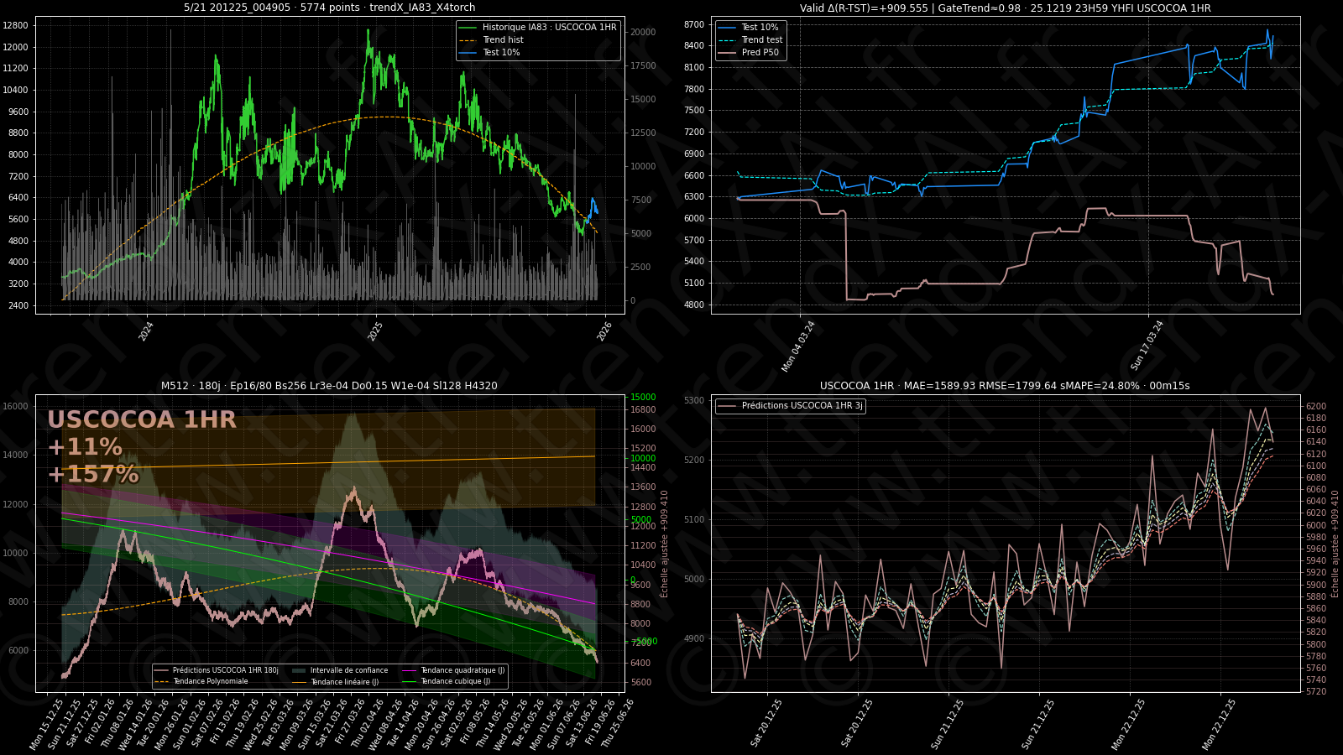Click the 'USCOCOA 1HR' large overlay heading
This screenshot has height=755, width=1343.
coord(142,419)
